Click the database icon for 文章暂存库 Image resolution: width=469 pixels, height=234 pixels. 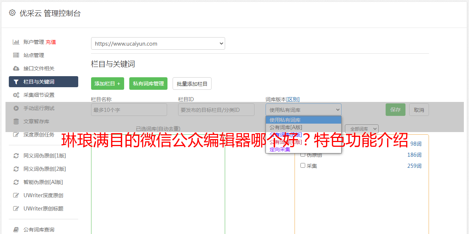tap(16, 121)
